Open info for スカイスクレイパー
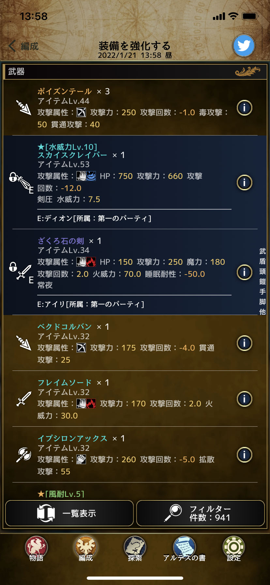The width and height of the screenshot is (270, 585). pyautogui.click(x=244, y=182)
